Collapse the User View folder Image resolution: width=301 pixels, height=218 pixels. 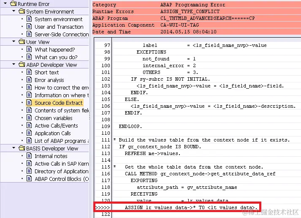[14, 41]
